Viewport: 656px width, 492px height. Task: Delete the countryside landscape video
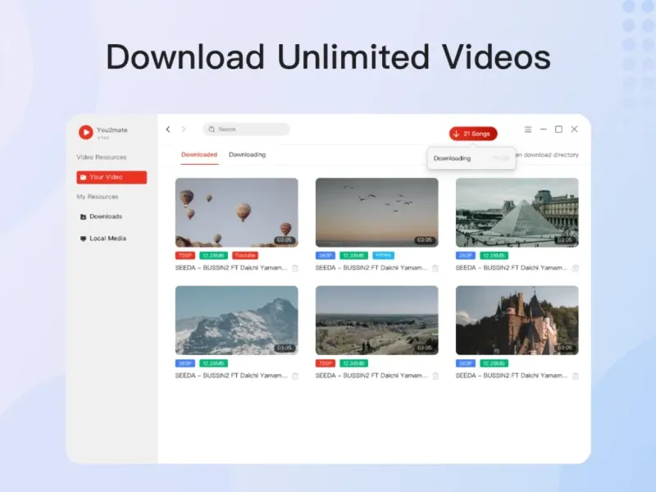point(435,376)
